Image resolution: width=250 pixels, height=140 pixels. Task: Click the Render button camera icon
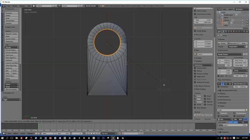click(219, 43)
